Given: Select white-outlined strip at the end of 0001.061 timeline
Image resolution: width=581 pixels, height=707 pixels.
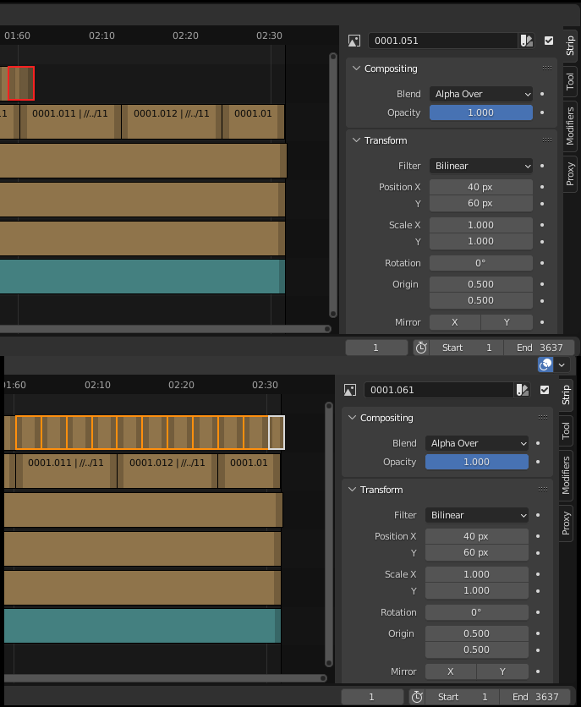Looking at the screenshot, I should tap(277, 432).
